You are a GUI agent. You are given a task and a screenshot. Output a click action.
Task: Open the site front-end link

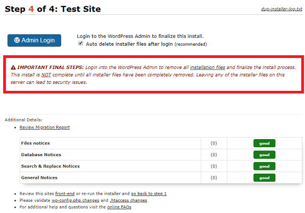click(x=65, y=193)
